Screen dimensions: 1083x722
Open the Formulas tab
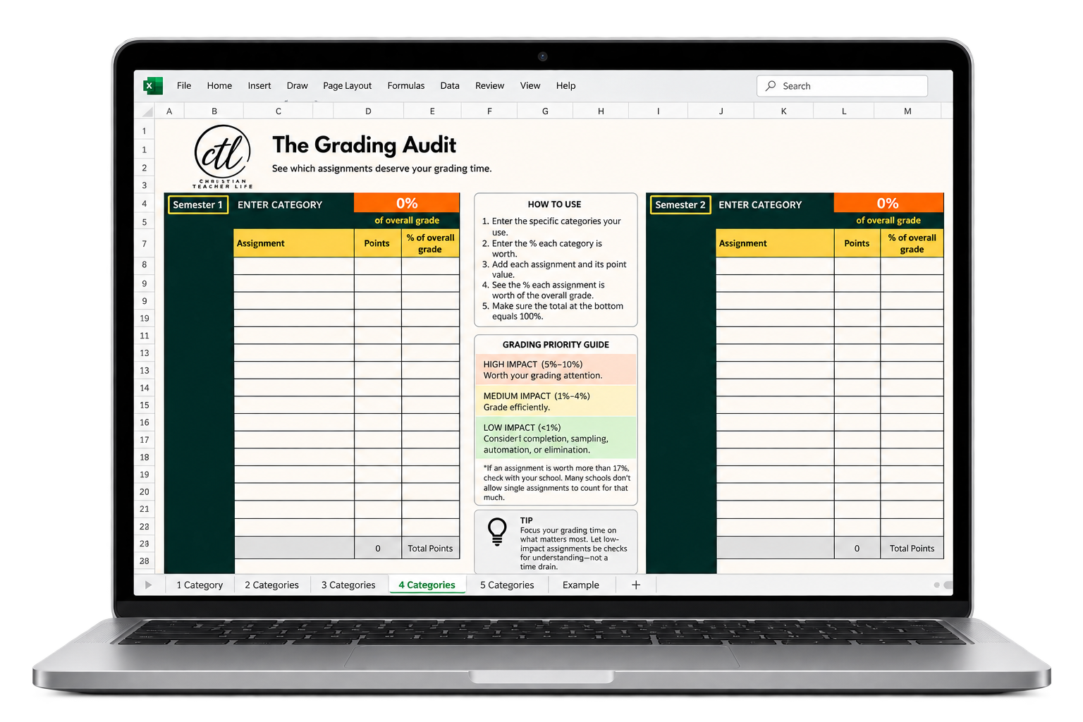click(x=406, y=86)
